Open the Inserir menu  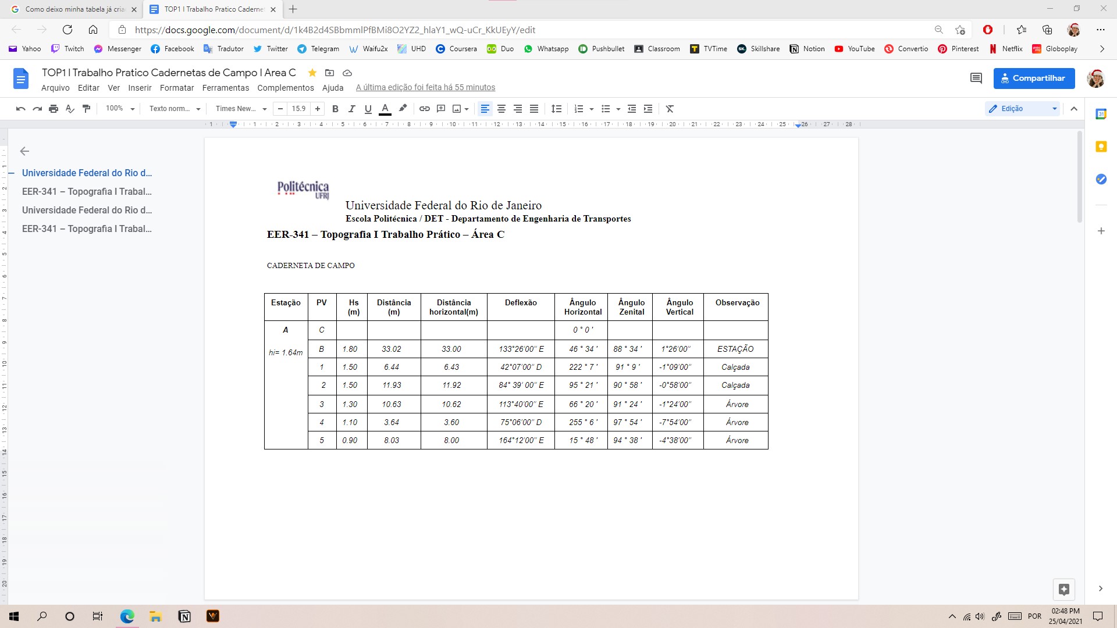140,88
